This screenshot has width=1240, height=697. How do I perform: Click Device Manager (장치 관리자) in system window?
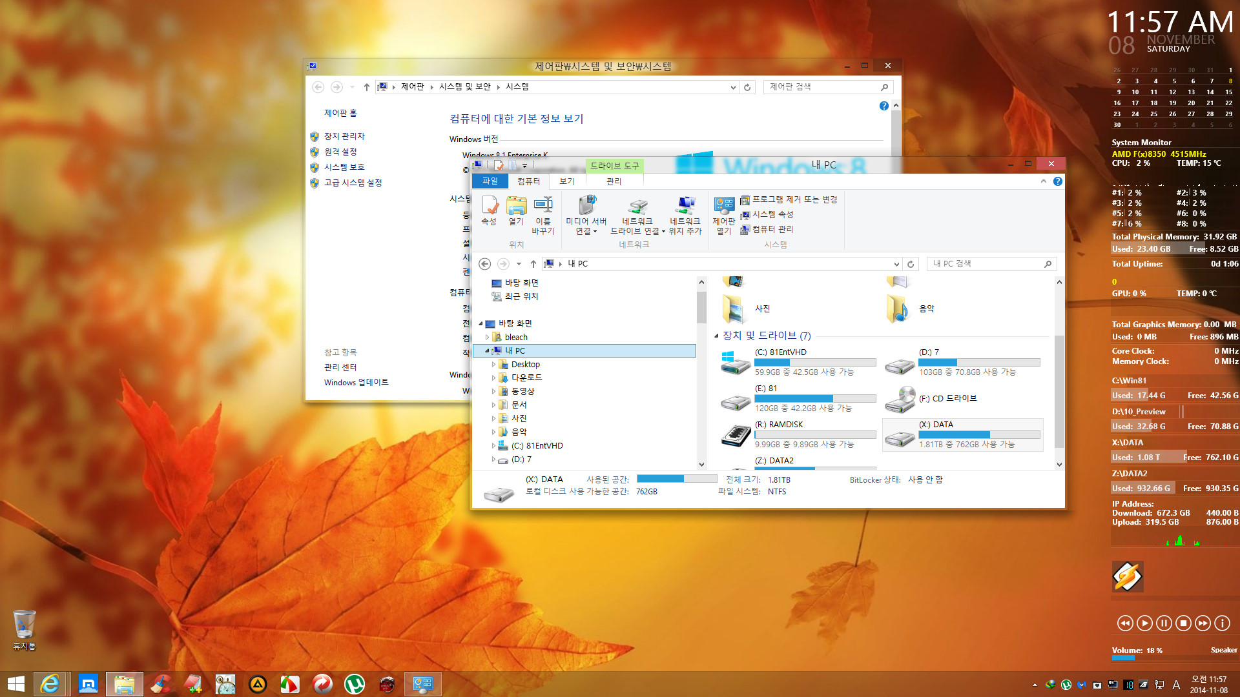point(344,136)
